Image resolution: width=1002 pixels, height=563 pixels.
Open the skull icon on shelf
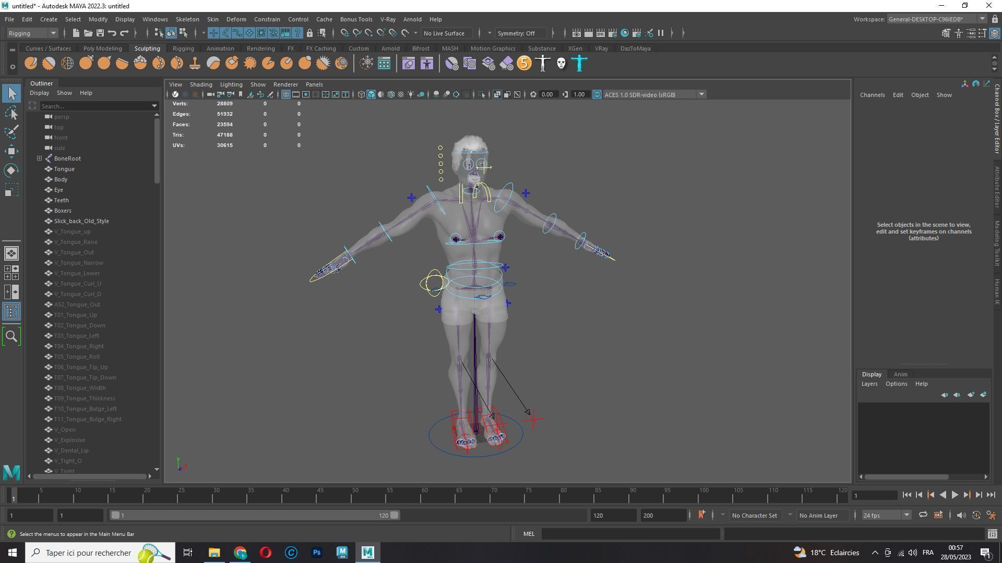pos(561,64)
